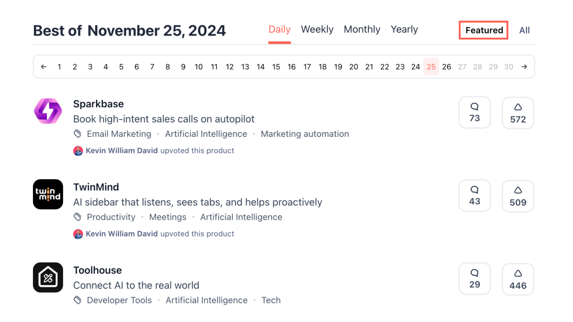Upvote TwinMind with 509 votes

tap(518, 196)
